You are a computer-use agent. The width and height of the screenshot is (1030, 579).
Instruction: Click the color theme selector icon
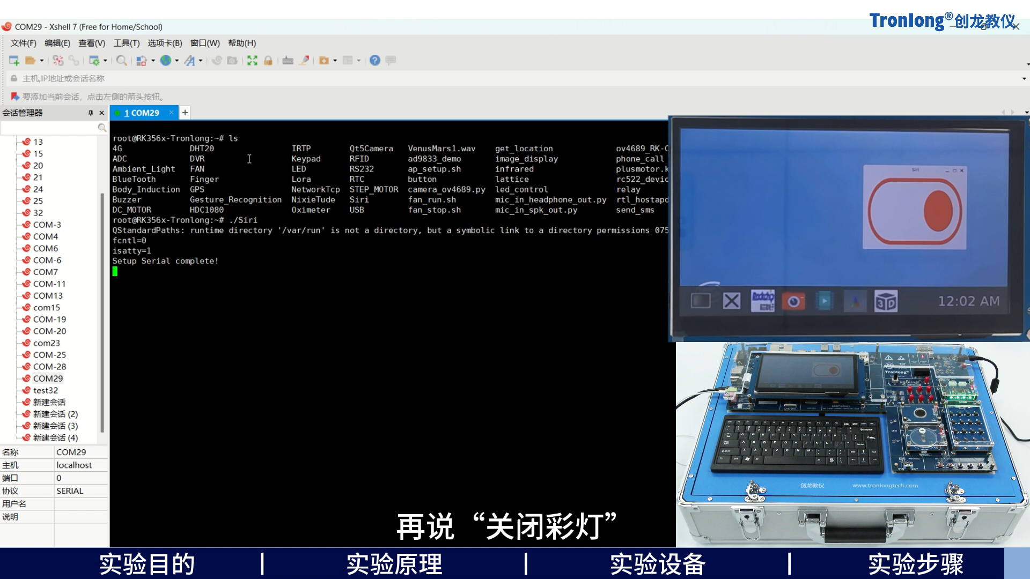pyautogui.click(x=141, y=60)
